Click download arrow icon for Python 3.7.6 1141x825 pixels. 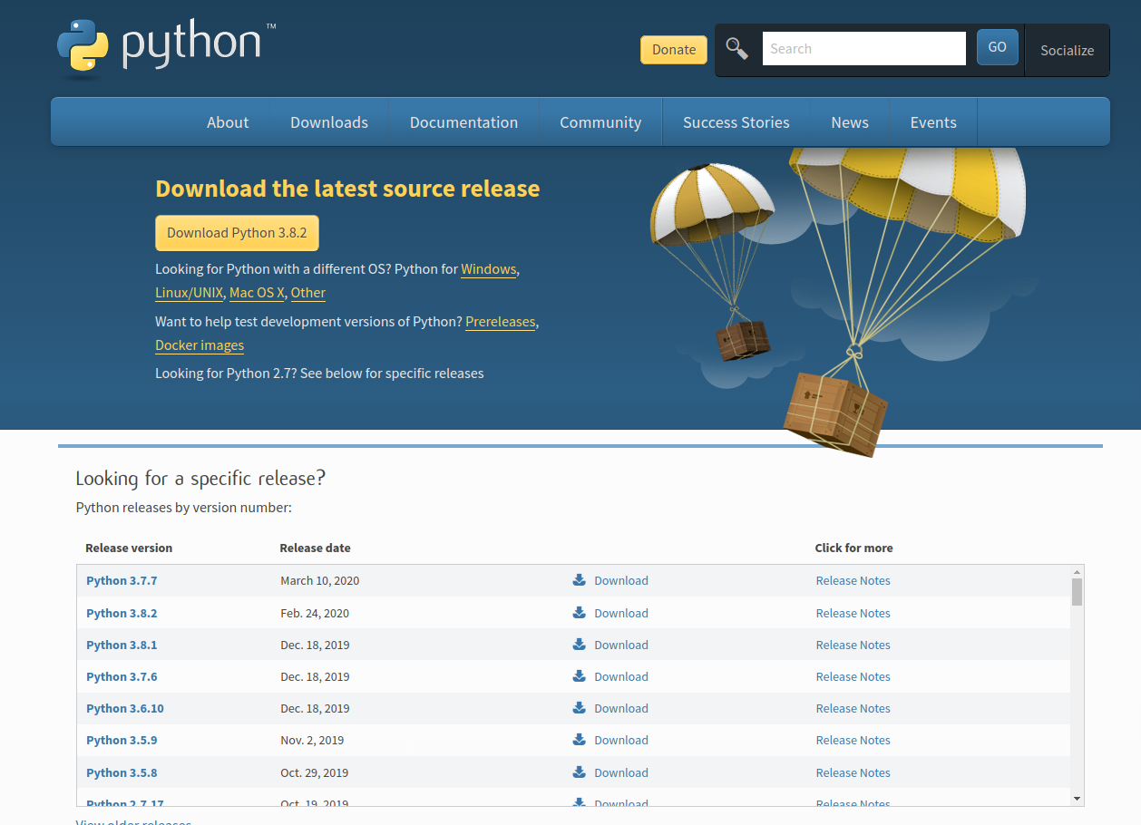tap(580, 676)
